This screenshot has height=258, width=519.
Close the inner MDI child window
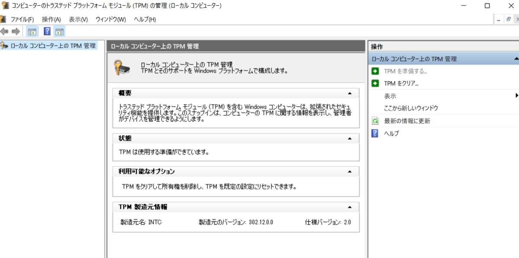click(516, 19)
